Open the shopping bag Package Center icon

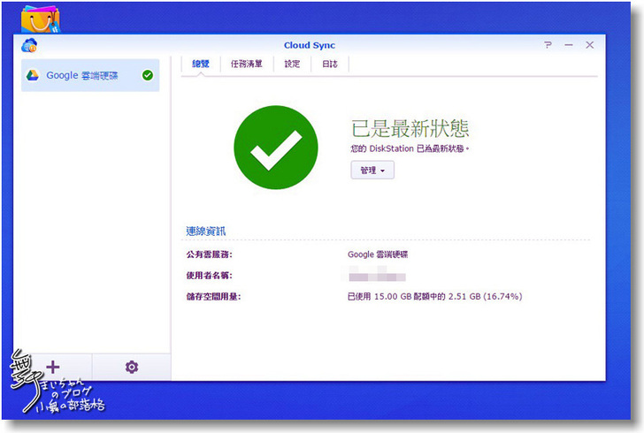click(x=41, y=19)
